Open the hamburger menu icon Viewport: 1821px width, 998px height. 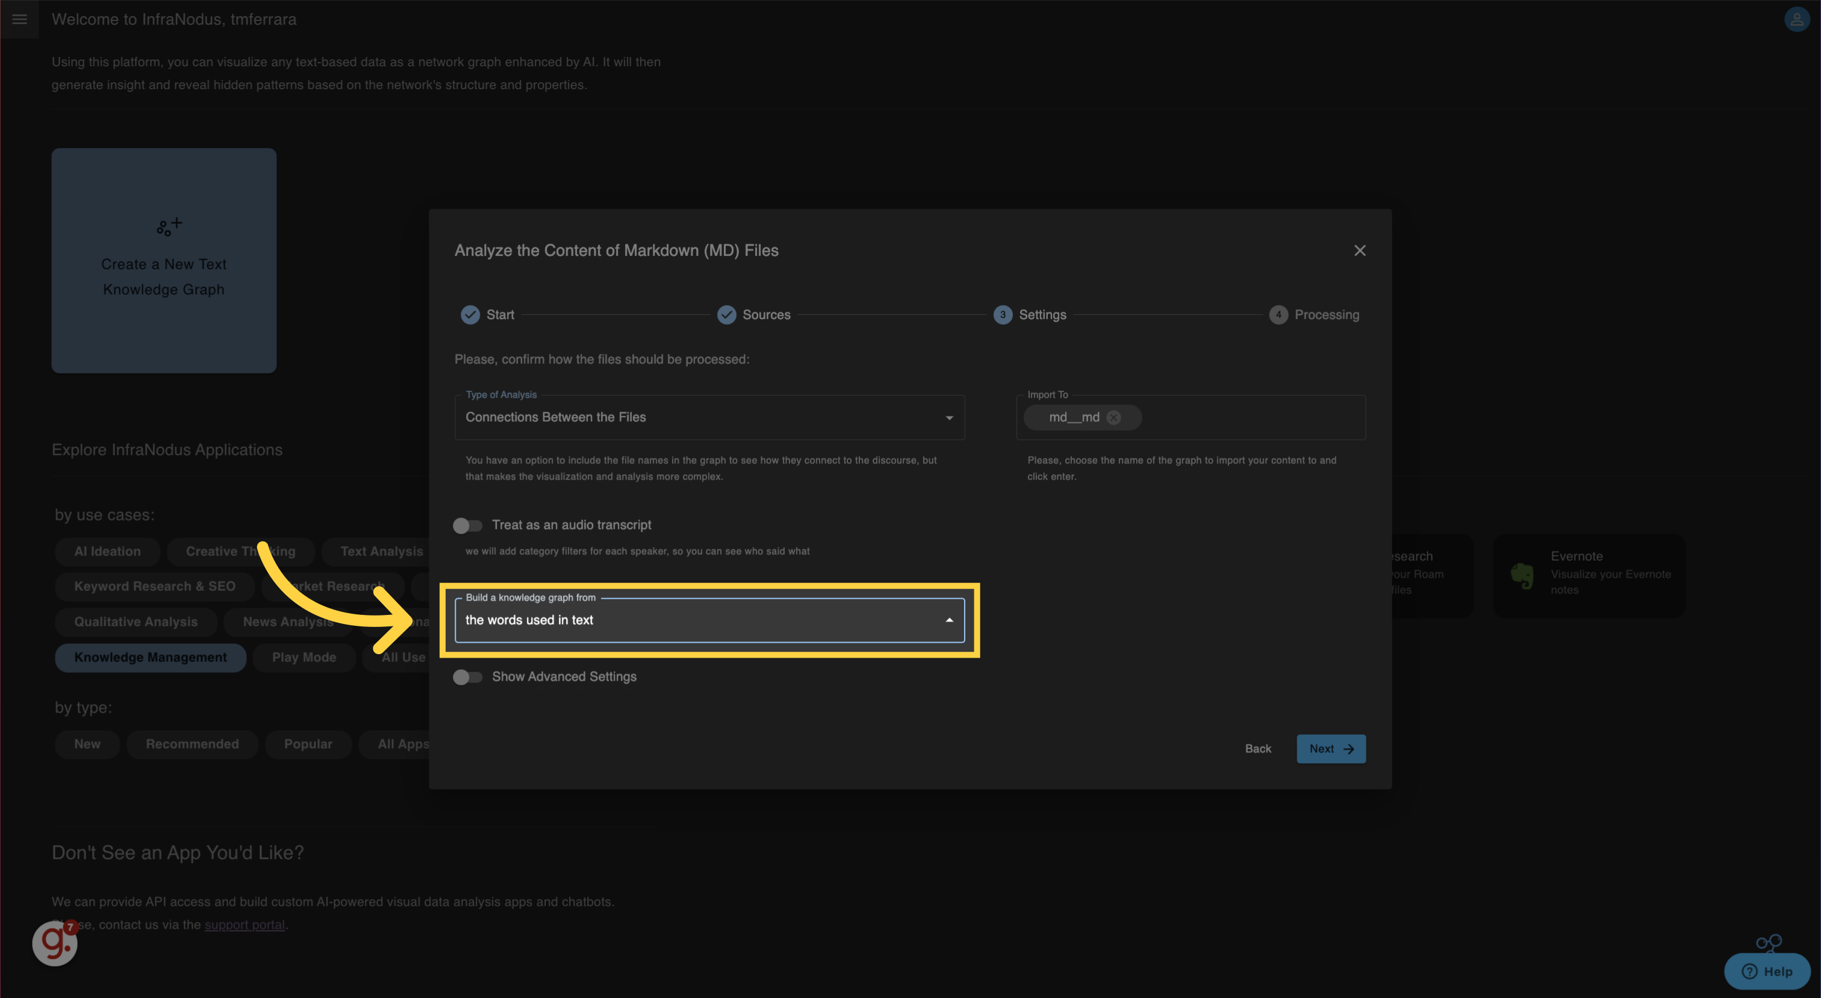pos(19,19)
